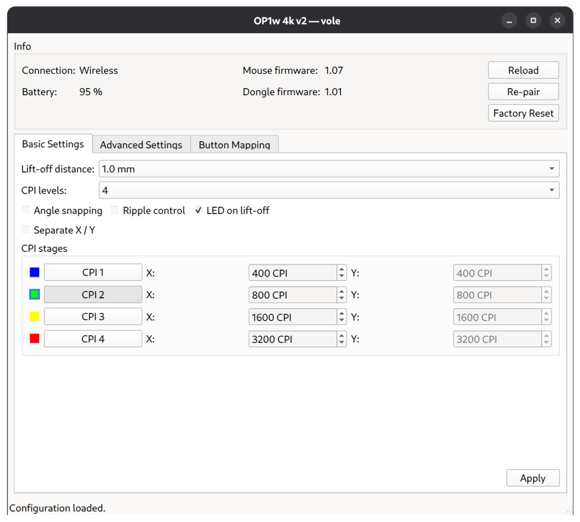Open CPI levels dropdown
The width and height of the screenshot is (580, 522).
click(x=329, y=190)
